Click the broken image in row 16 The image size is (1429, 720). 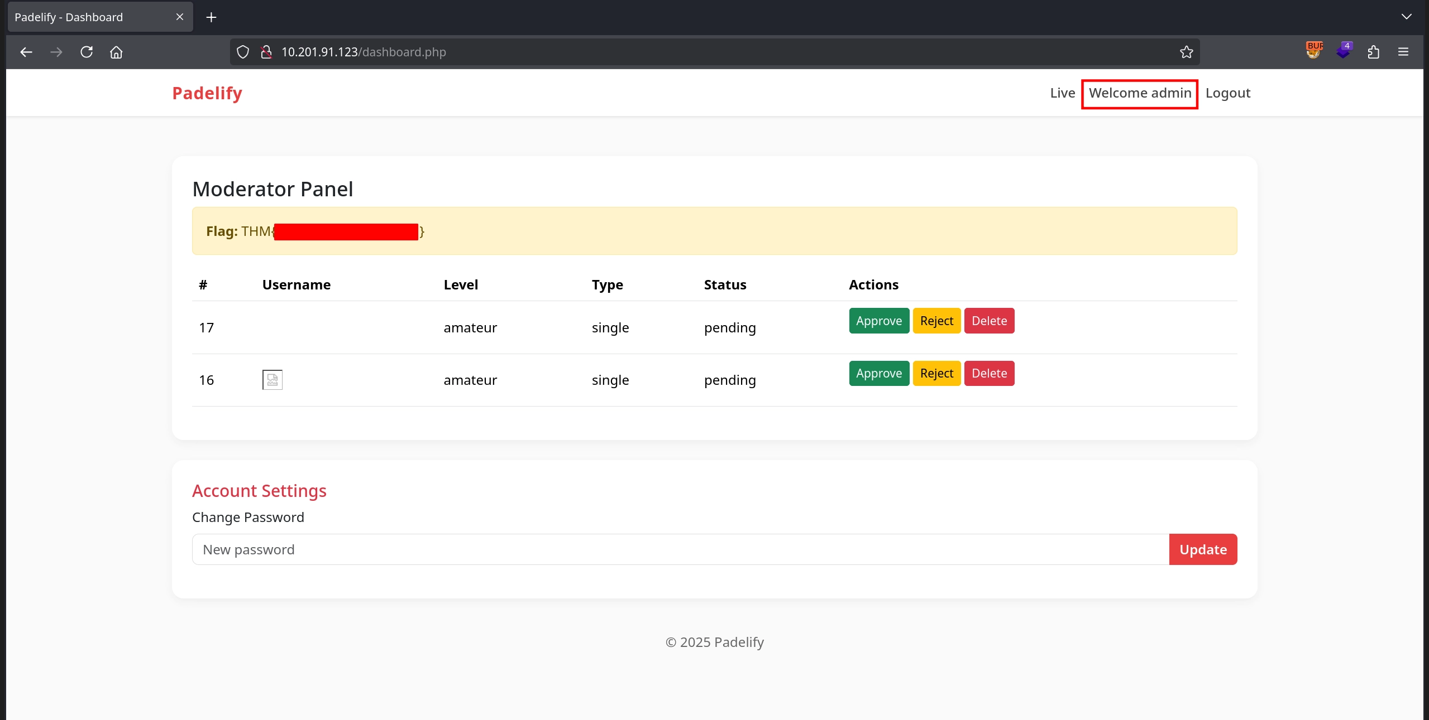273,380
